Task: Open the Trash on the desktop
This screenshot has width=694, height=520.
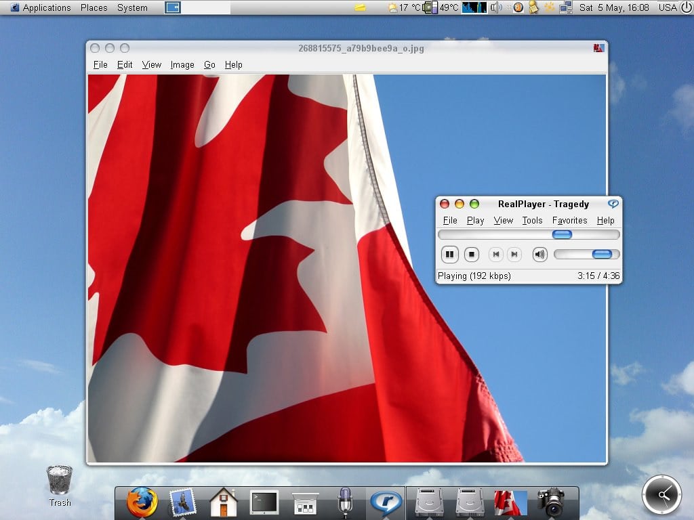Action: (x=60, y=482)
